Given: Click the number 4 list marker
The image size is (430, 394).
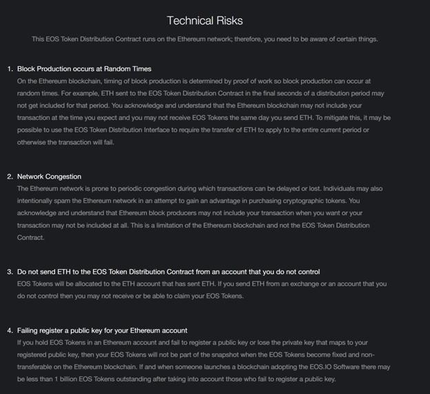Looking at the screenshot, I should pos(10,331).
